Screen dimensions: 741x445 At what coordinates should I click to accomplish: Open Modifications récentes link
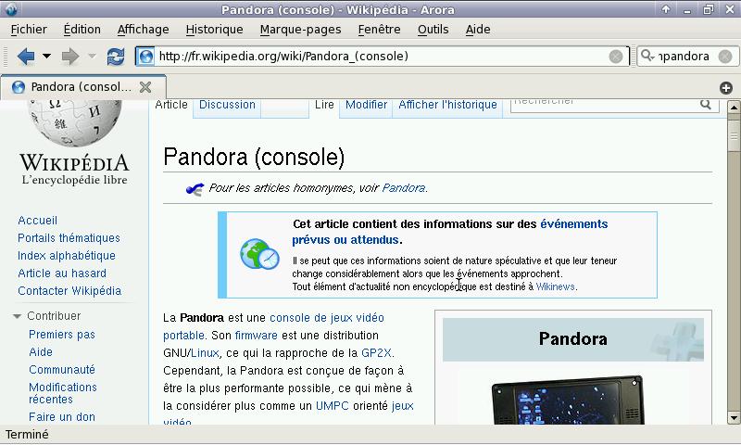63,393
